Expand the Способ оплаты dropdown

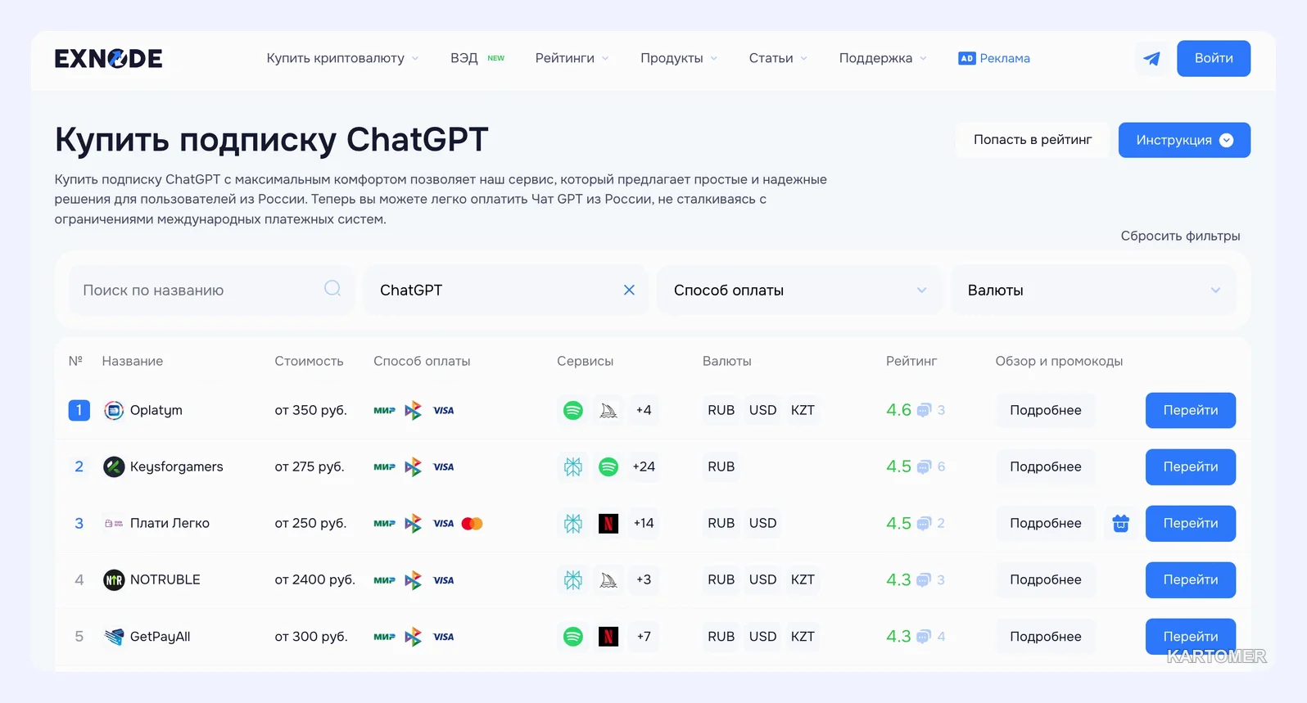coord(799,290)
